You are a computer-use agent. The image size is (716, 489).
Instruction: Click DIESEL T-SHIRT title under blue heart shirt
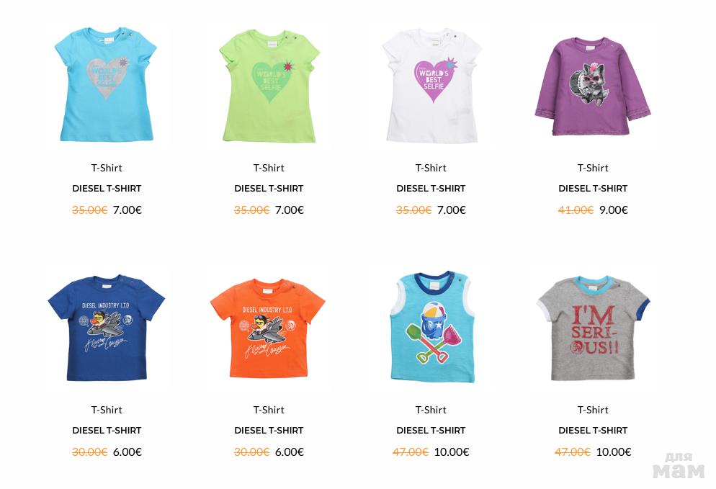click(x=107, y=189)
